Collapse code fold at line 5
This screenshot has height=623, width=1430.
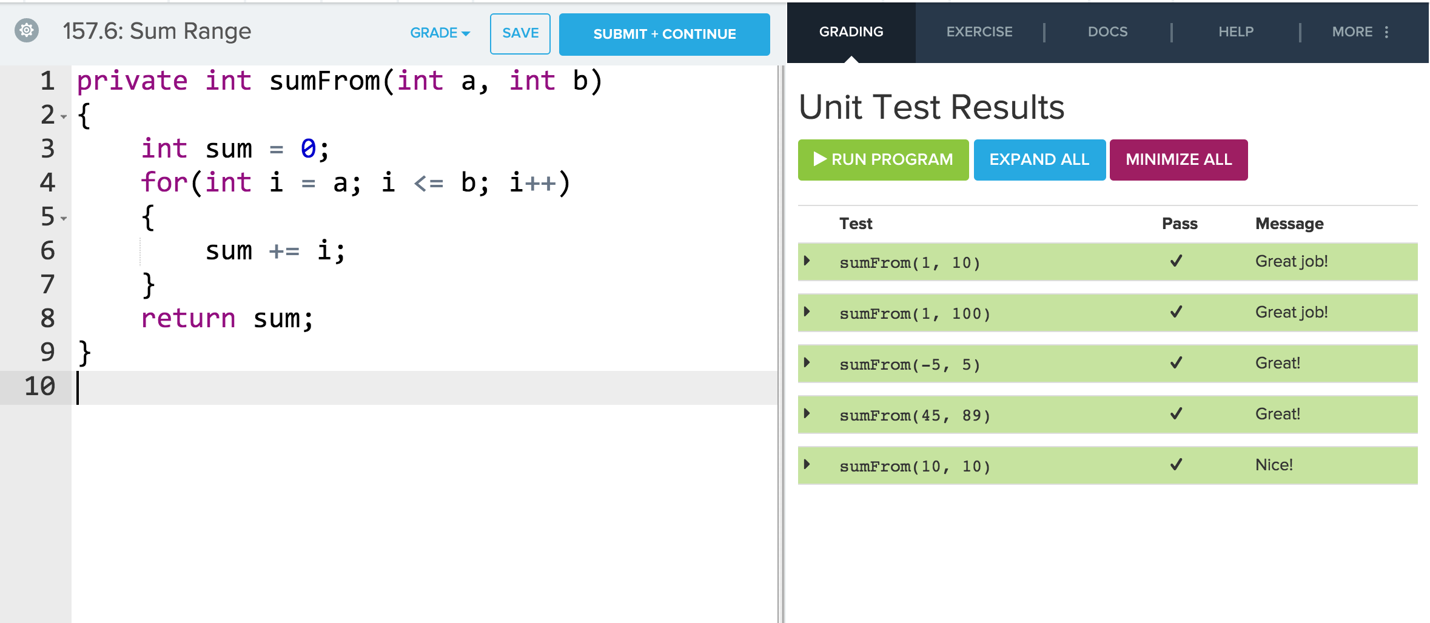click(64, 218)
